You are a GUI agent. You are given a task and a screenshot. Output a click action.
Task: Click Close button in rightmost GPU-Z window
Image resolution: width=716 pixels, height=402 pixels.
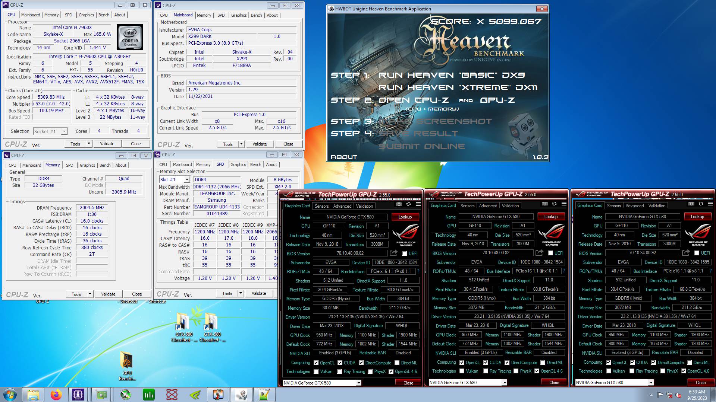tap(701, 382)
